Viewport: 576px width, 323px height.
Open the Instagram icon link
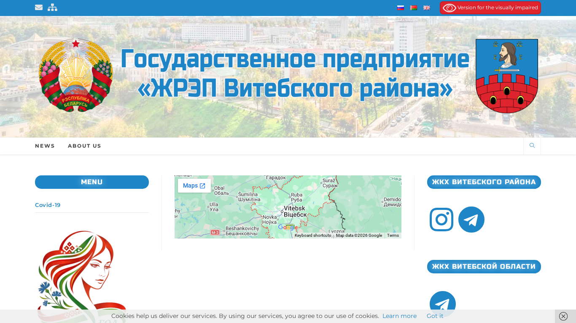(441, 220)
